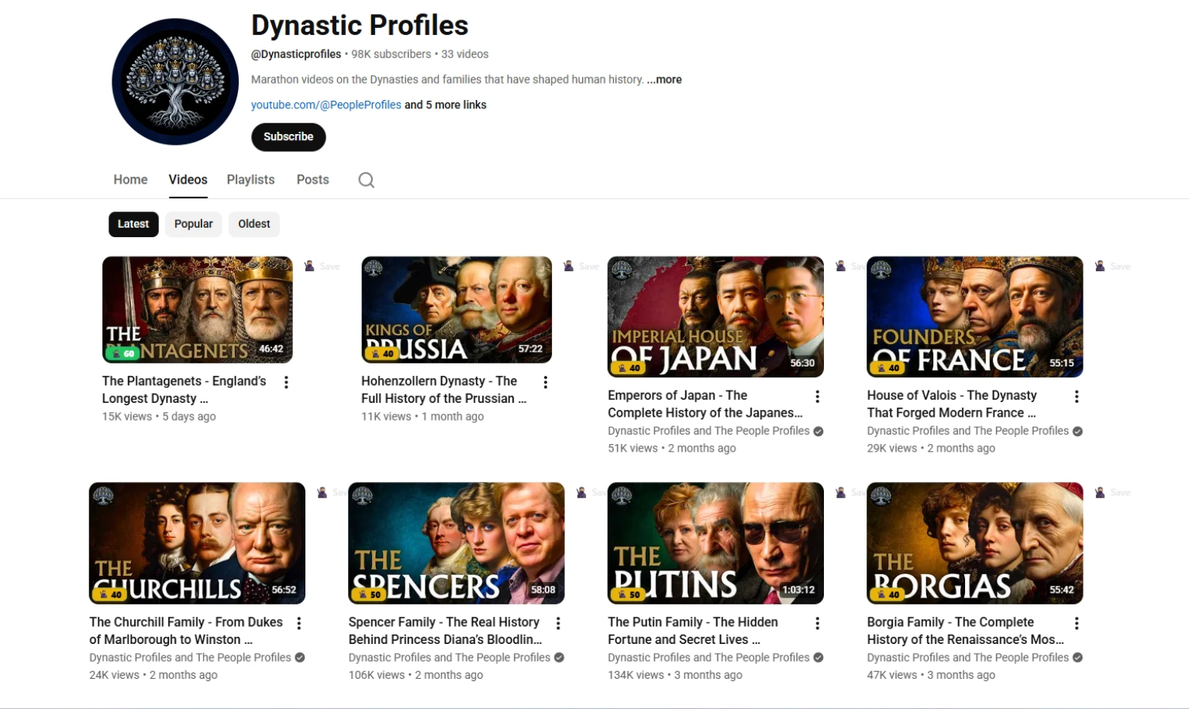This screenshot has height=709, width=1189.
Task: Subscribe to Dynastic Profiles channel
Action: coord(288,136)
